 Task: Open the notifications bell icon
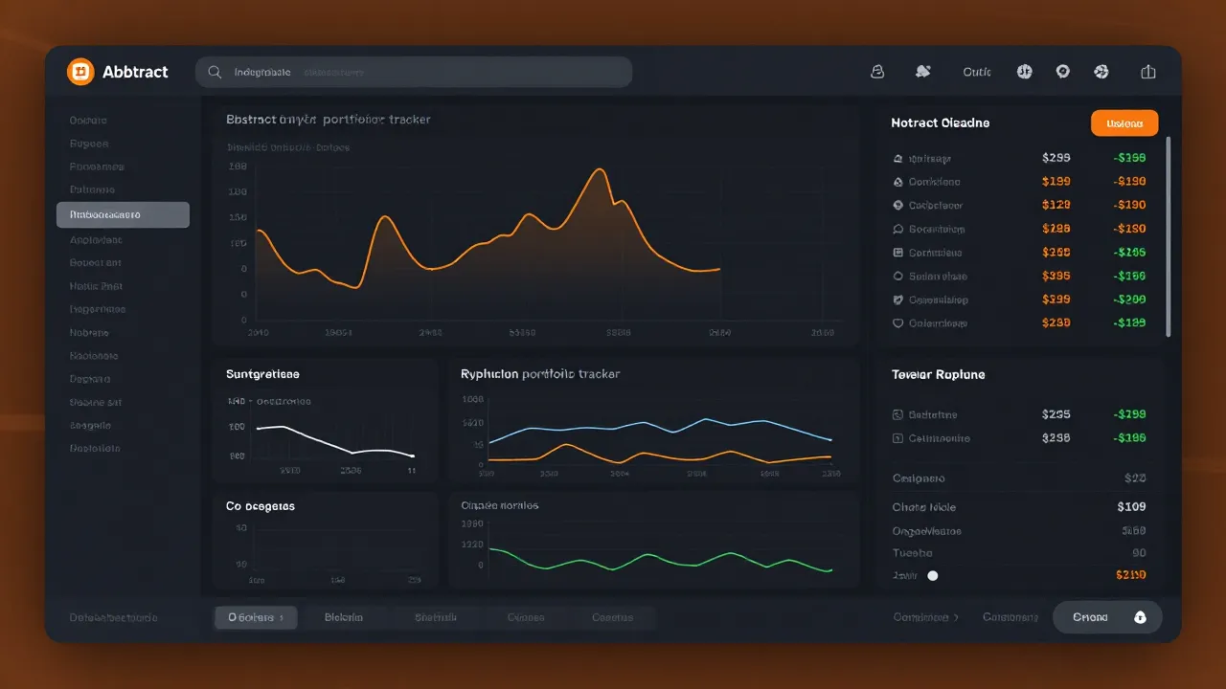tap(922, 71)
